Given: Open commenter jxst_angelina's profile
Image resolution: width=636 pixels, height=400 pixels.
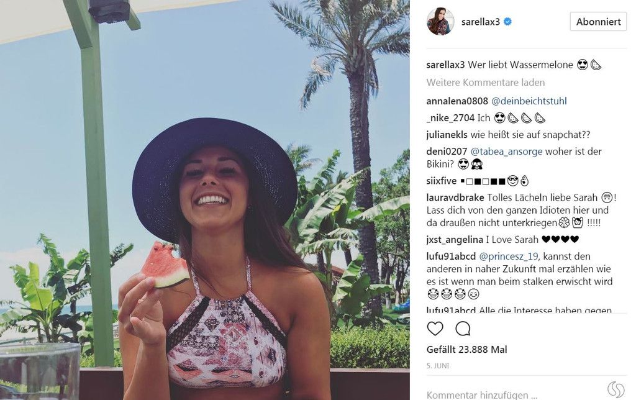Looking at the screenshot, I should tap(455, 240).
